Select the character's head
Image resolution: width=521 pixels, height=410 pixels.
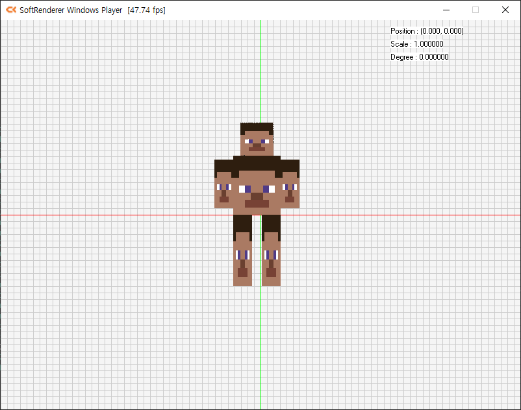(x=257, y=138)
